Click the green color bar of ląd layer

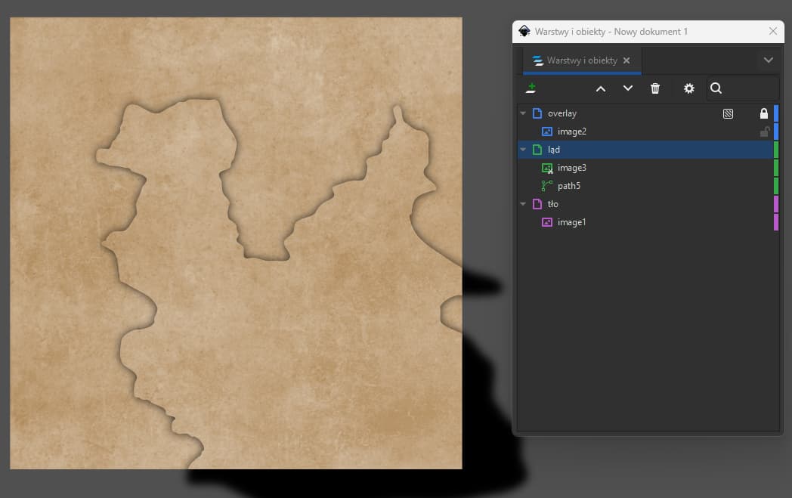pos(776,150)
